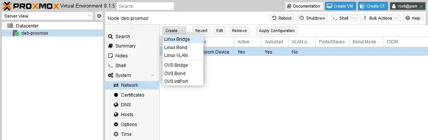Click the System gears icon
The height and width of the screenshot is (140, 428).
click(111, 75)
